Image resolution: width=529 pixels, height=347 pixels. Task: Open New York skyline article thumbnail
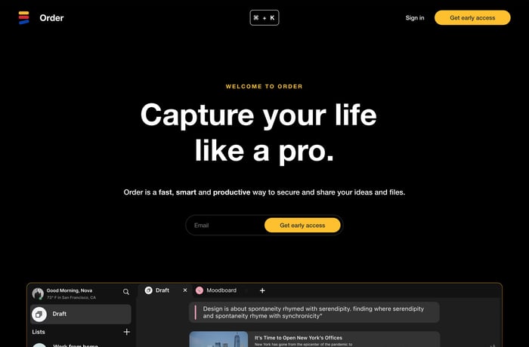(218, 339)
